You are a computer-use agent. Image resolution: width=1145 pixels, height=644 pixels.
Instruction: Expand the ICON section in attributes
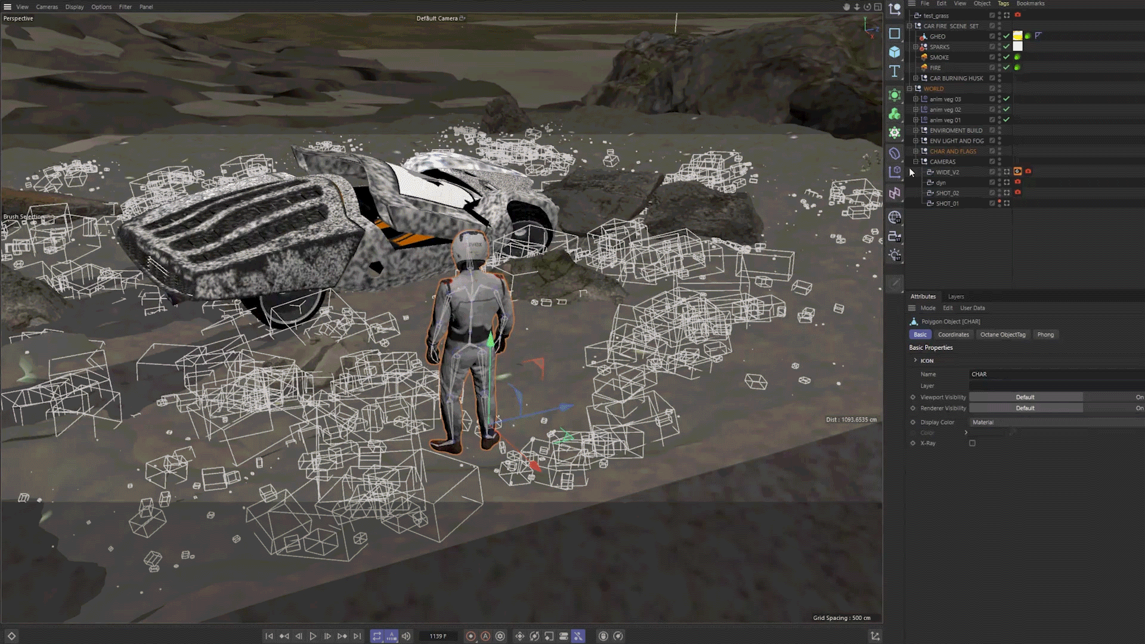tap(915, 360)
